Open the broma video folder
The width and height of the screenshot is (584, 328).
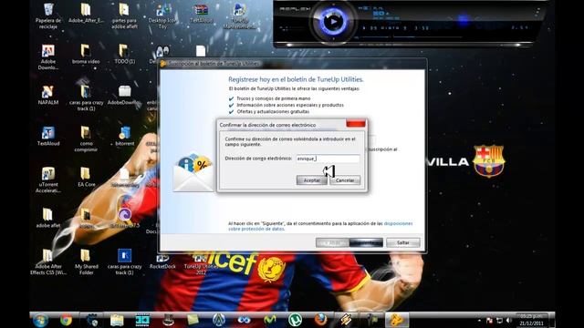click(x=86, y=55)
